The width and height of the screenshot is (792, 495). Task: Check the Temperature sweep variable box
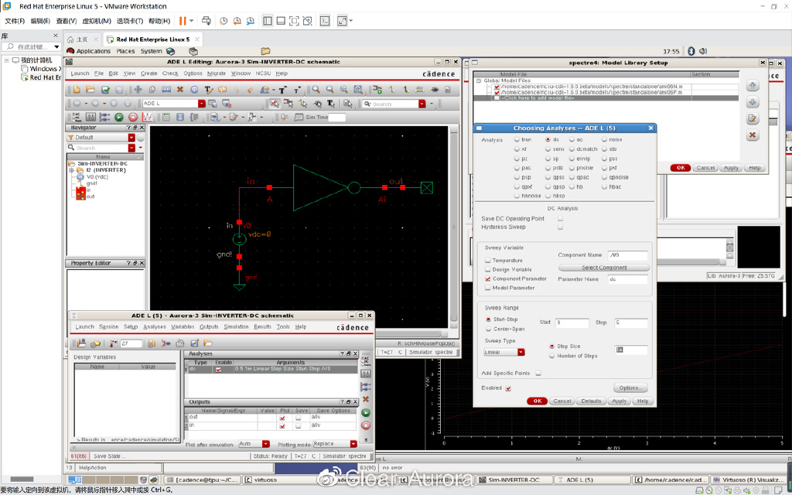[x=487, y=261]
